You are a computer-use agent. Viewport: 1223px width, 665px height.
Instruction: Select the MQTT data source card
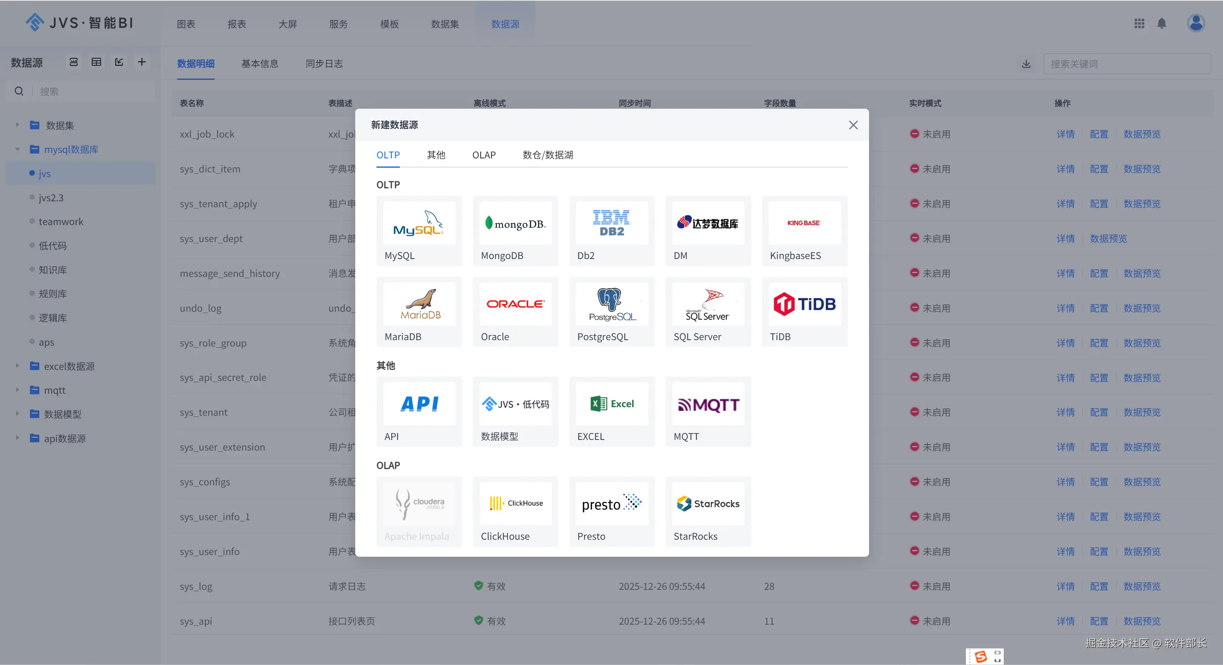click(708, 411)
